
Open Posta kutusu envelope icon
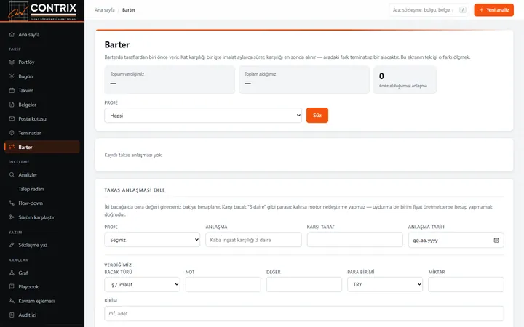pos(12,118)
